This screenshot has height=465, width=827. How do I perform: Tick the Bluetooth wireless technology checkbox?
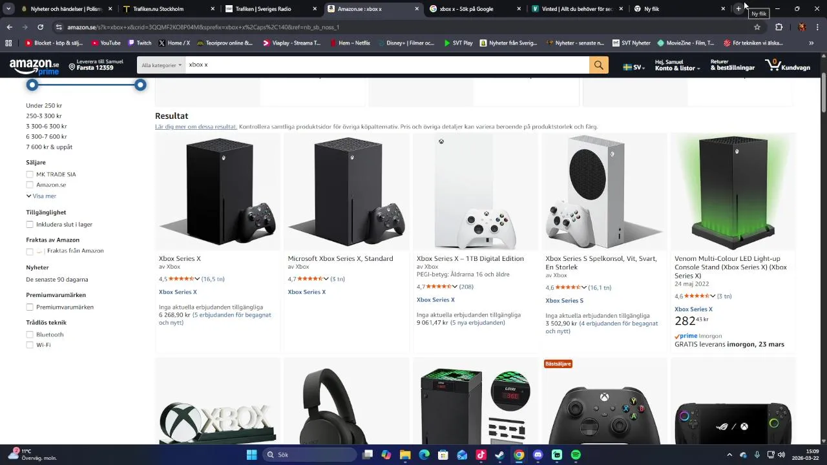click(x=30, y=335)
